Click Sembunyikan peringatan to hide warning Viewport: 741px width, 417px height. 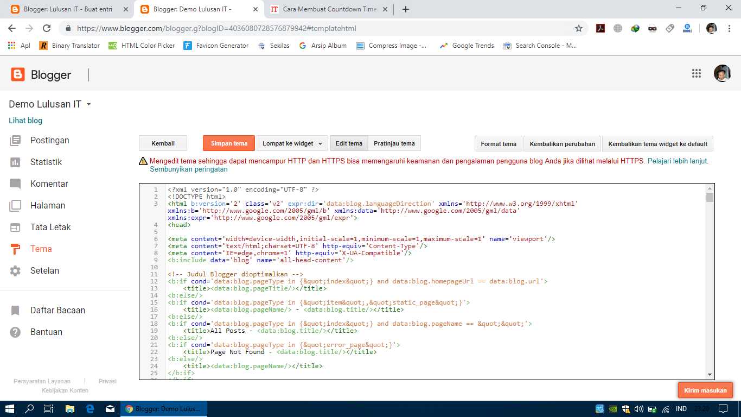coord(189,169)
